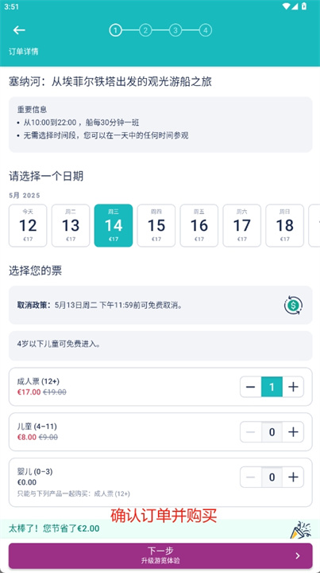
Task: Add a child (4–11) ticket
Action: coord(293,432)
